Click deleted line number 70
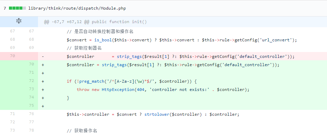Viewport: 327px width, 134px height. coord(12,56)
